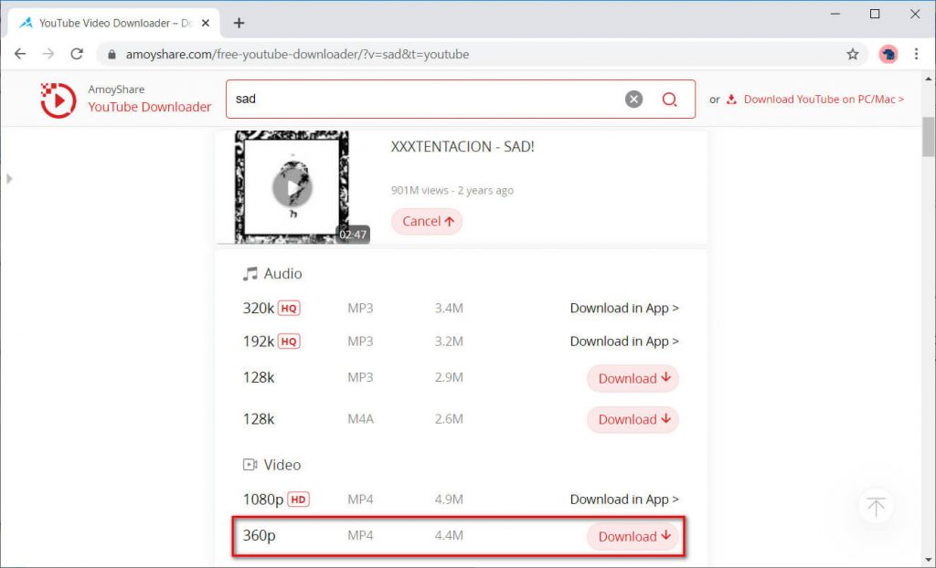Click the XXXTENTACION - SAD! title
936x568 pixels.
[x=463, y=147]
